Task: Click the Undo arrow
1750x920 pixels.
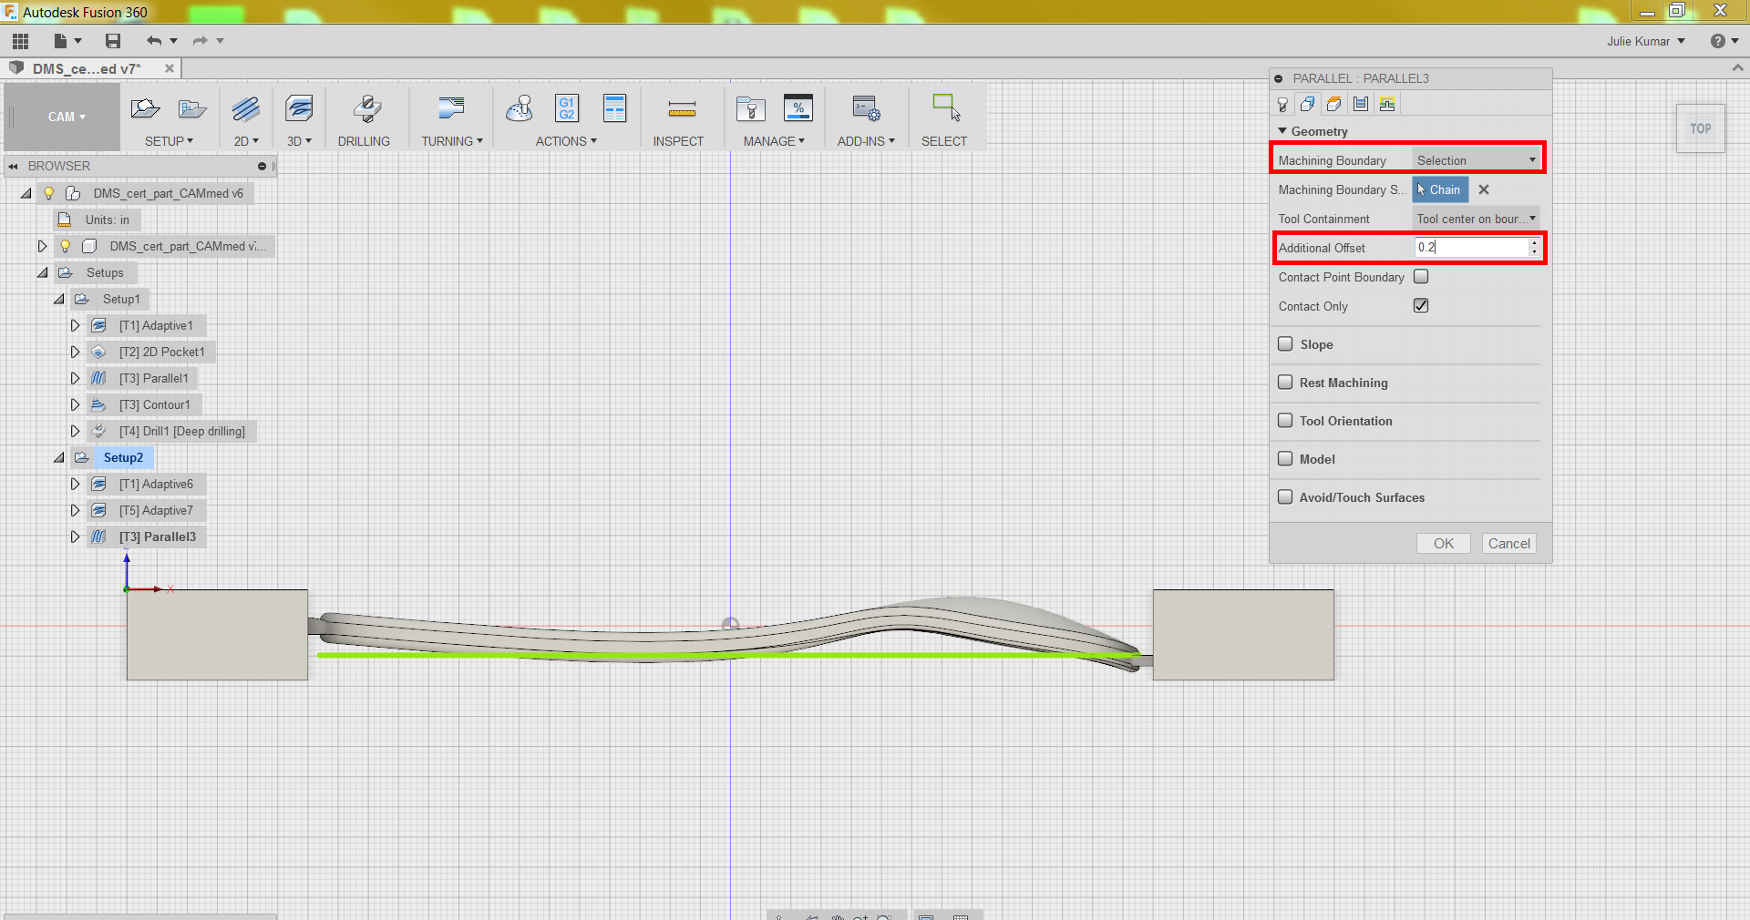Action: click(x=154, y=41)
